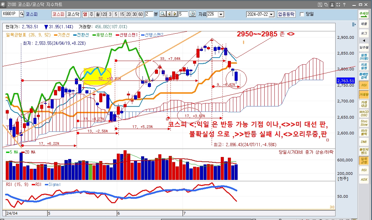Viewport: 372px width, 220px height.
Task: Select the daily 일 period
Action: tap(85, 14)
